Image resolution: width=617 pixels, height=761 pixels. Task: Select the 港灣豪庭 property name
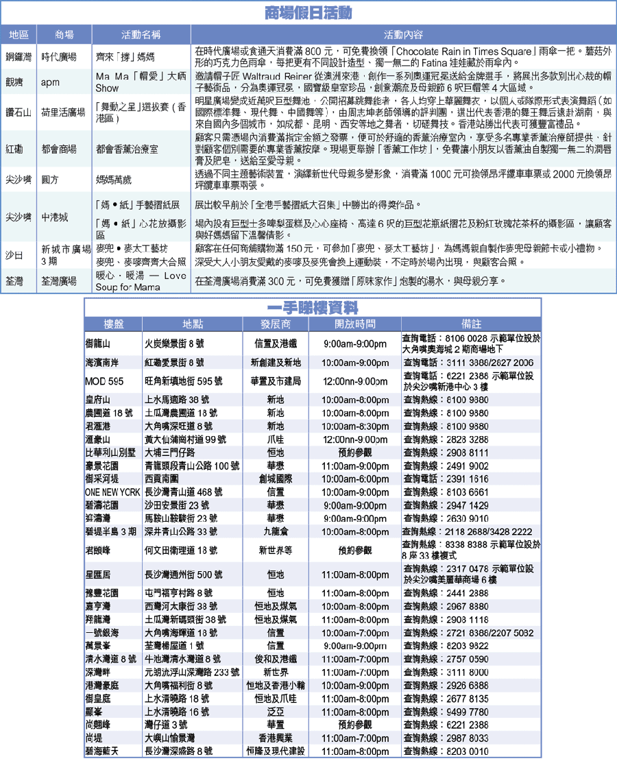102,686
